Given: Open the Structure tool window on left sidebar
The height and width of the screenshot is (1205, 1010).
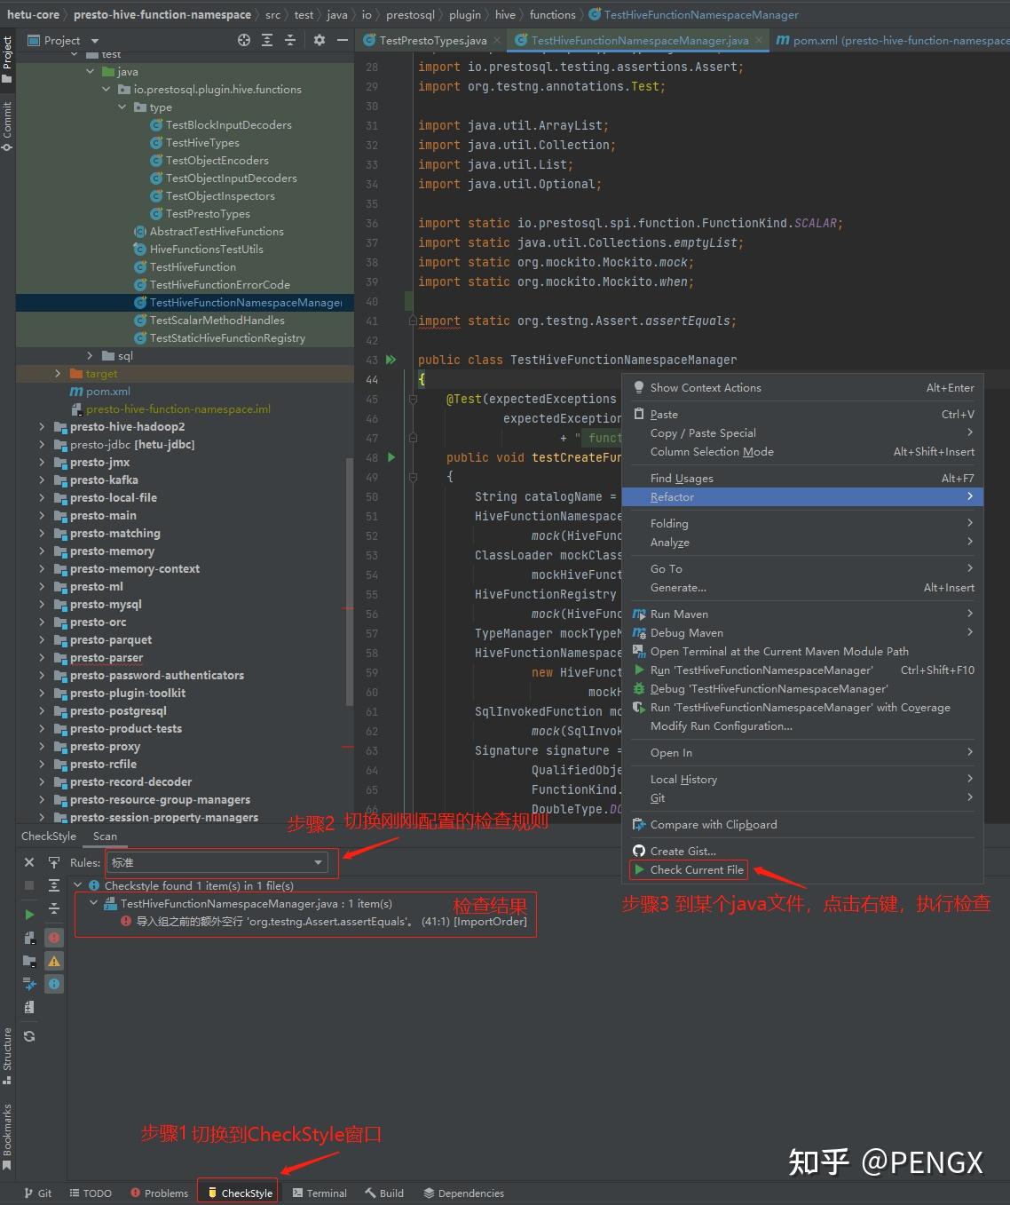Looking at the screenshot, I should 7,1056.
